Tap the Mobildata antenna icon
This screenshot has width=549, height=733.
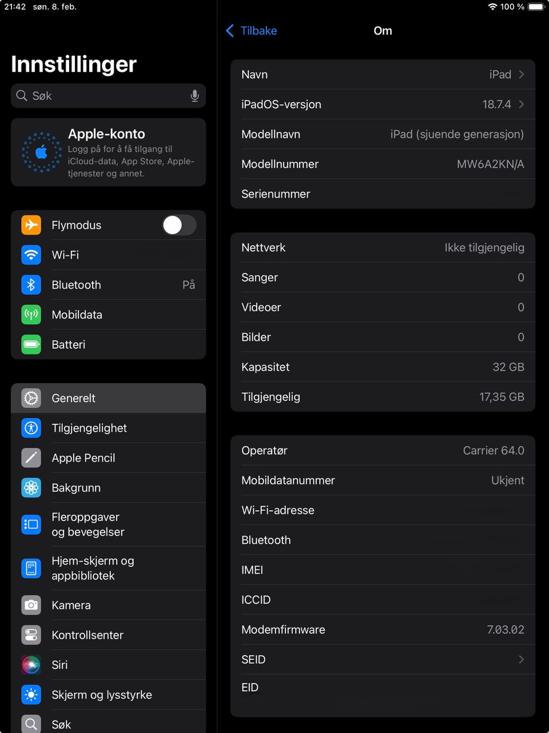pyautogui.click(x=31, y=314)
